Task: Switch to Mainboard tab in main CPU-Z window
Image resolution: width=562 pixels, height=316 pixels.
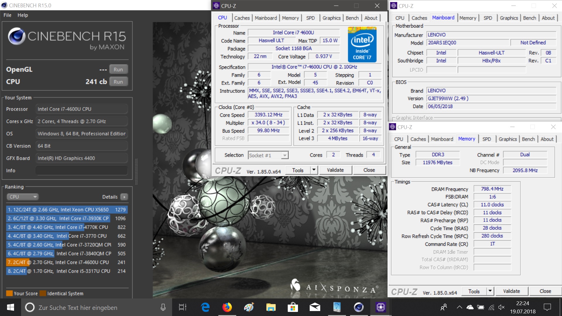Action: (266, 18)
